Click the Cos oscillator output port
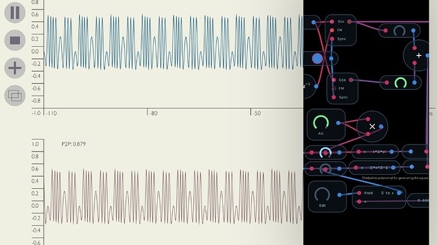This screenshot has width=437, height=245. [351, 80]
